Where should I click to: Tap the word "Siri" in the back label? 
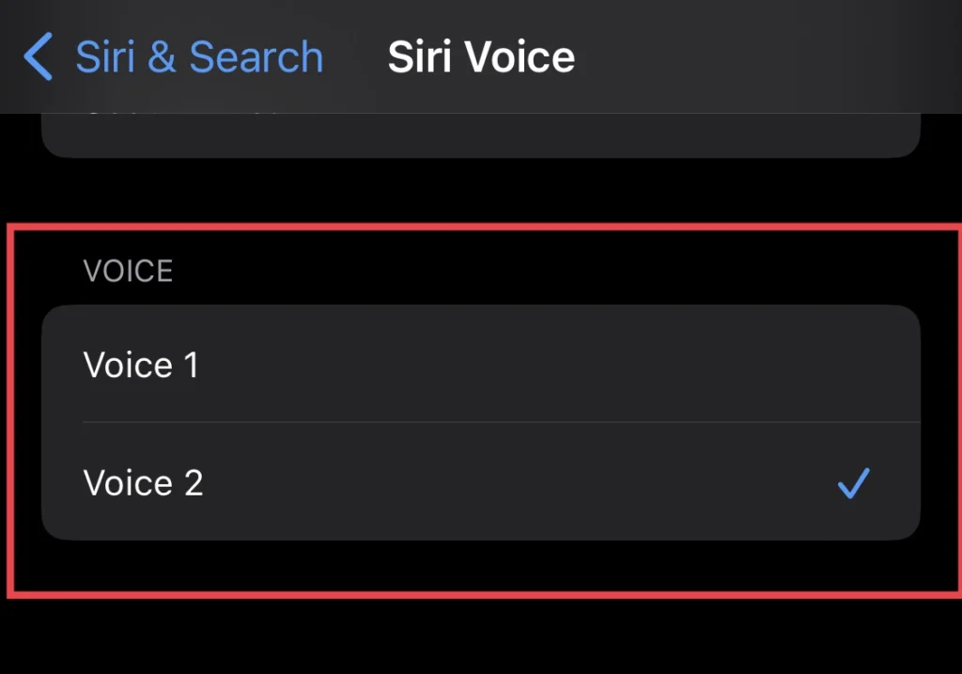click(105, 56)
